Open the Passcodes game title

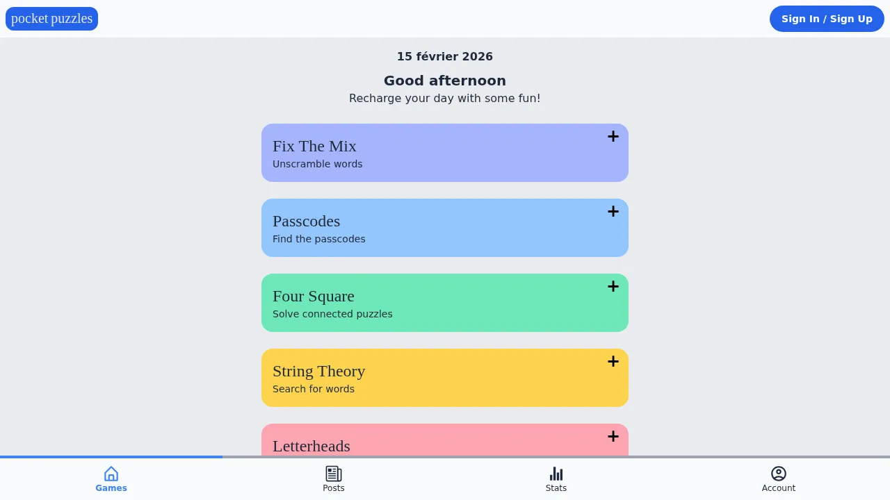(306, 222)
